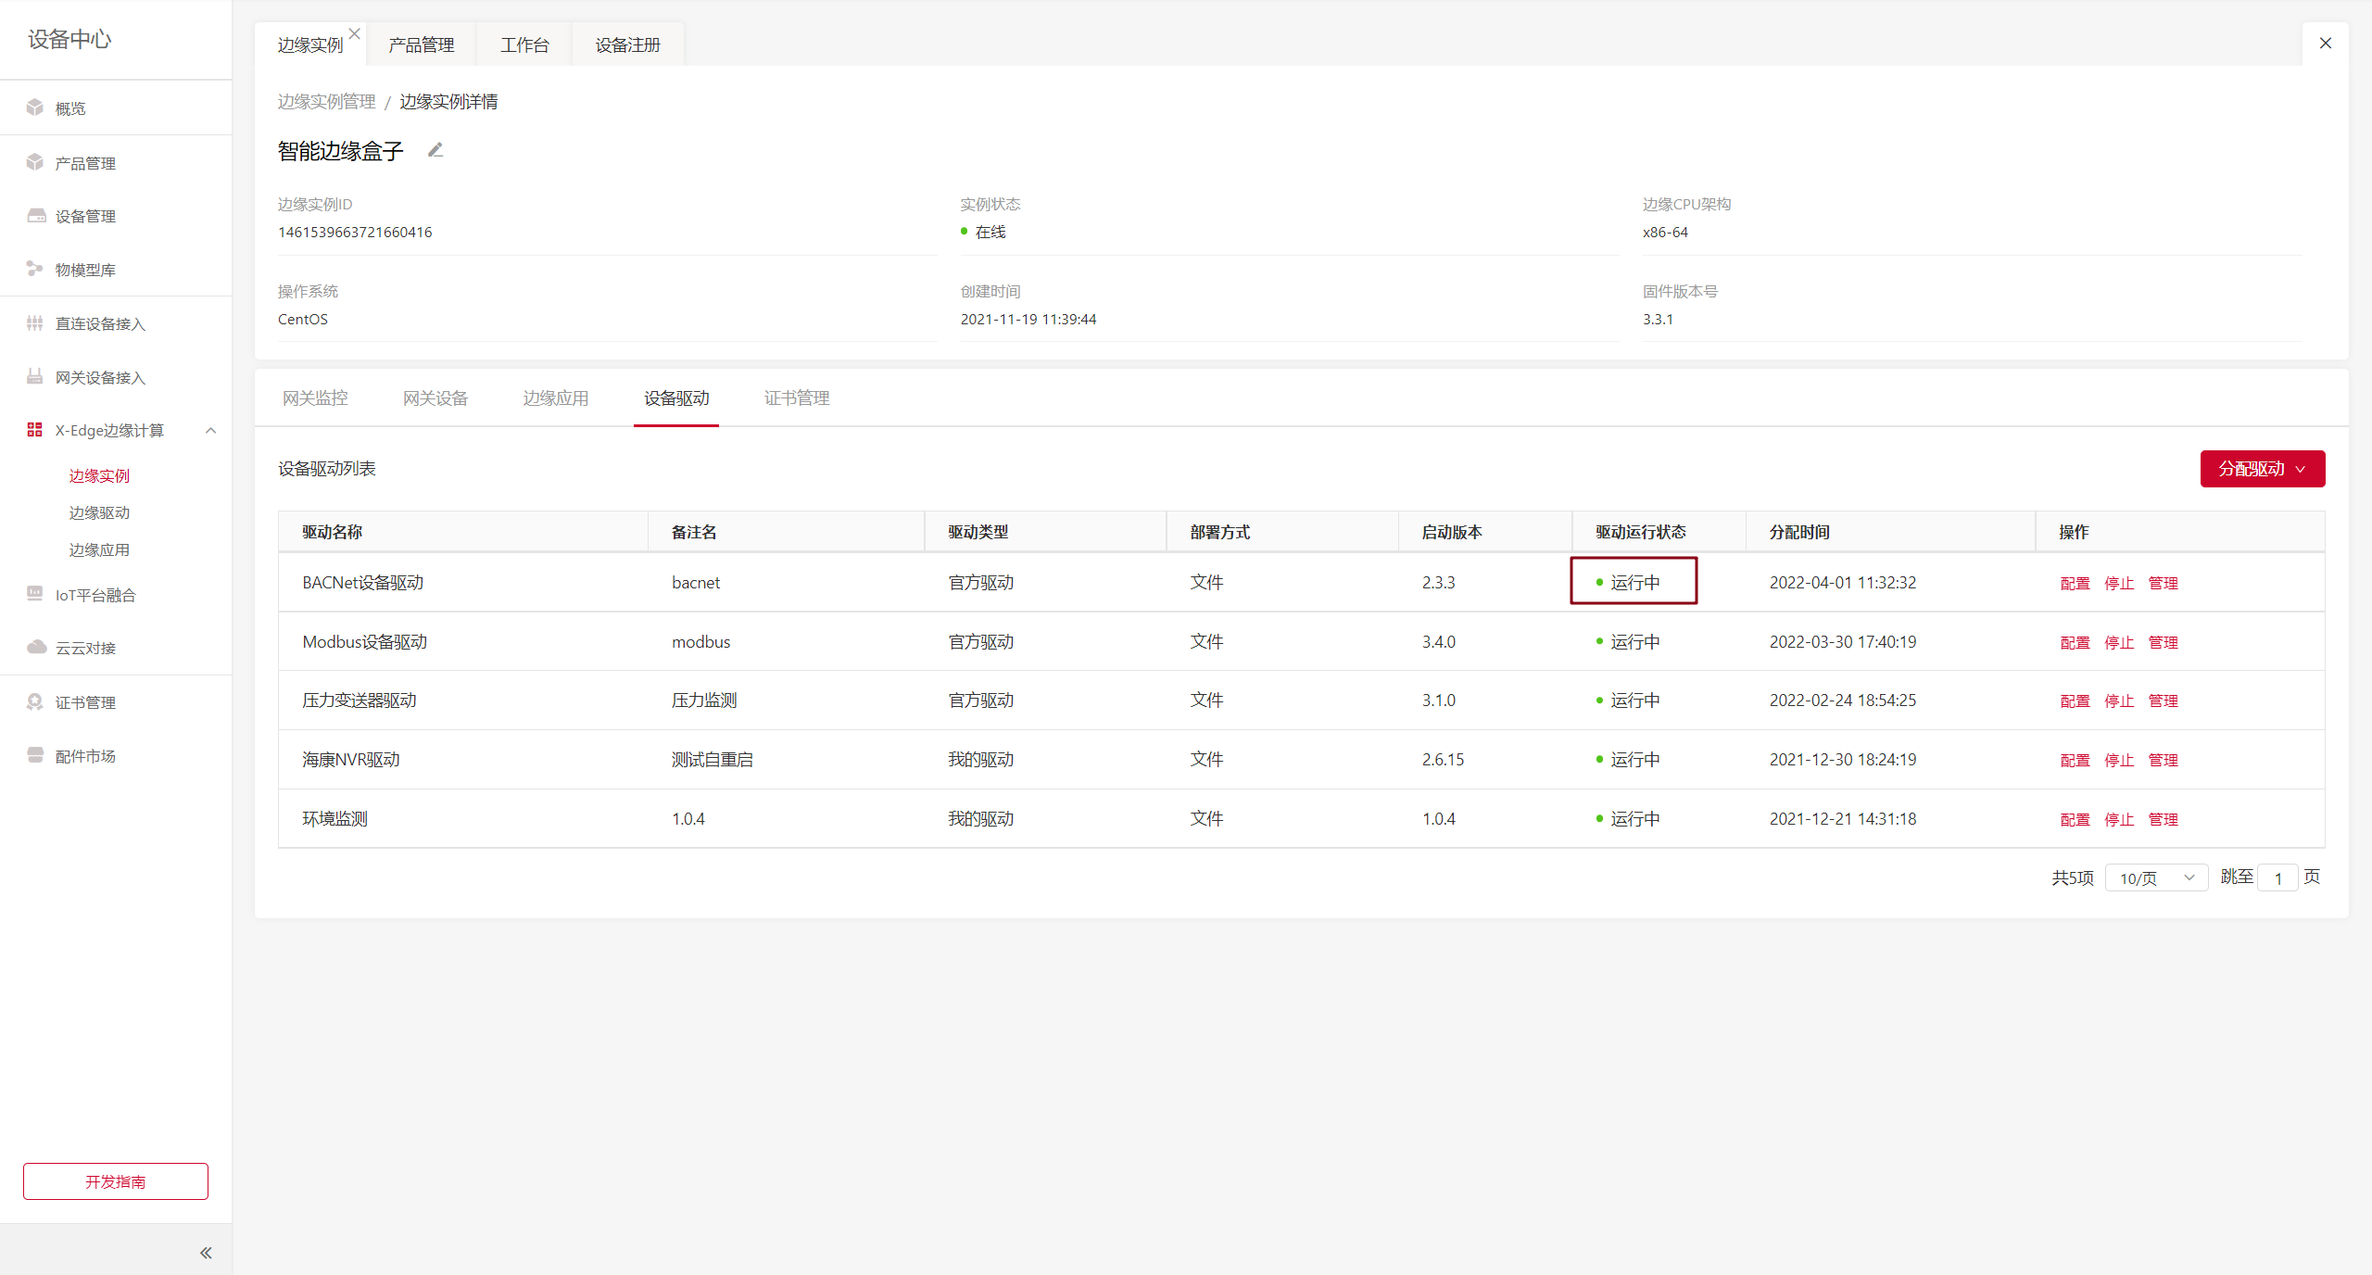Switch to the 网关监控 tab
Screen dimensions: 2372x1275
point(315,398)
